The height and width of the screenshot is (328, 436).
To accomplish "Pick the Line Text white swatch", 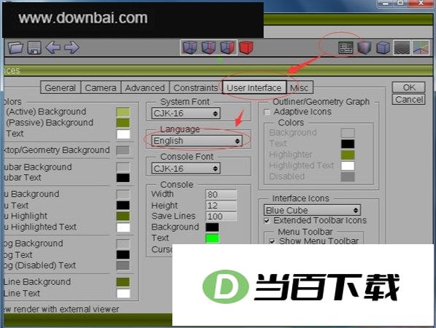I will coord(123,293).
